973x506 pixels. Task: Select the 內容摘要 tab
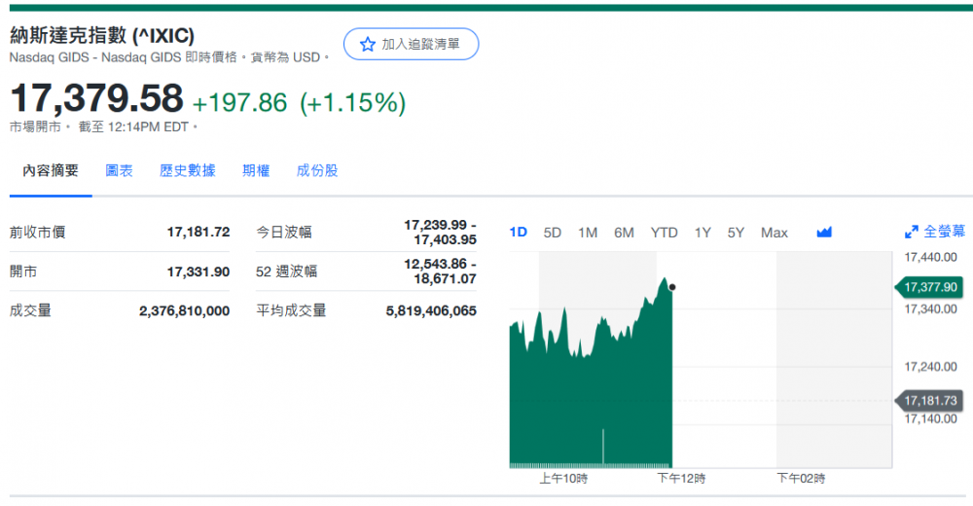(51, 171)
